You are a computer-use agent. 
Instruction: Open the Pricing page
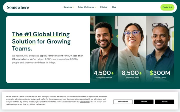click(x=103, y=7)
